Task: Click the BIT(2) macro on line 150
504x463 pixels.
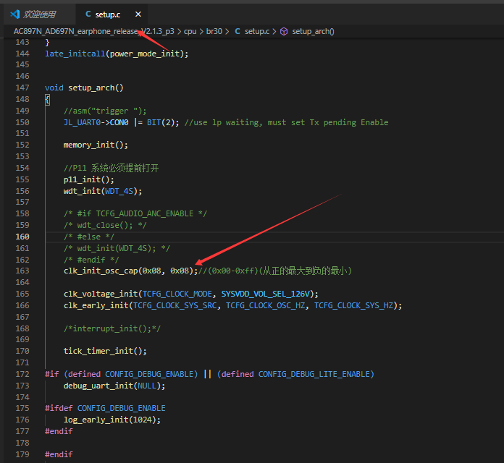Action: 160,122
